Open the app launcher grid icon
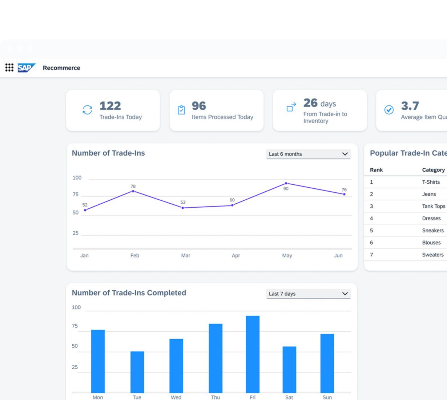Image resolution: width=447 pixels, height=400 pixels. 9,68
